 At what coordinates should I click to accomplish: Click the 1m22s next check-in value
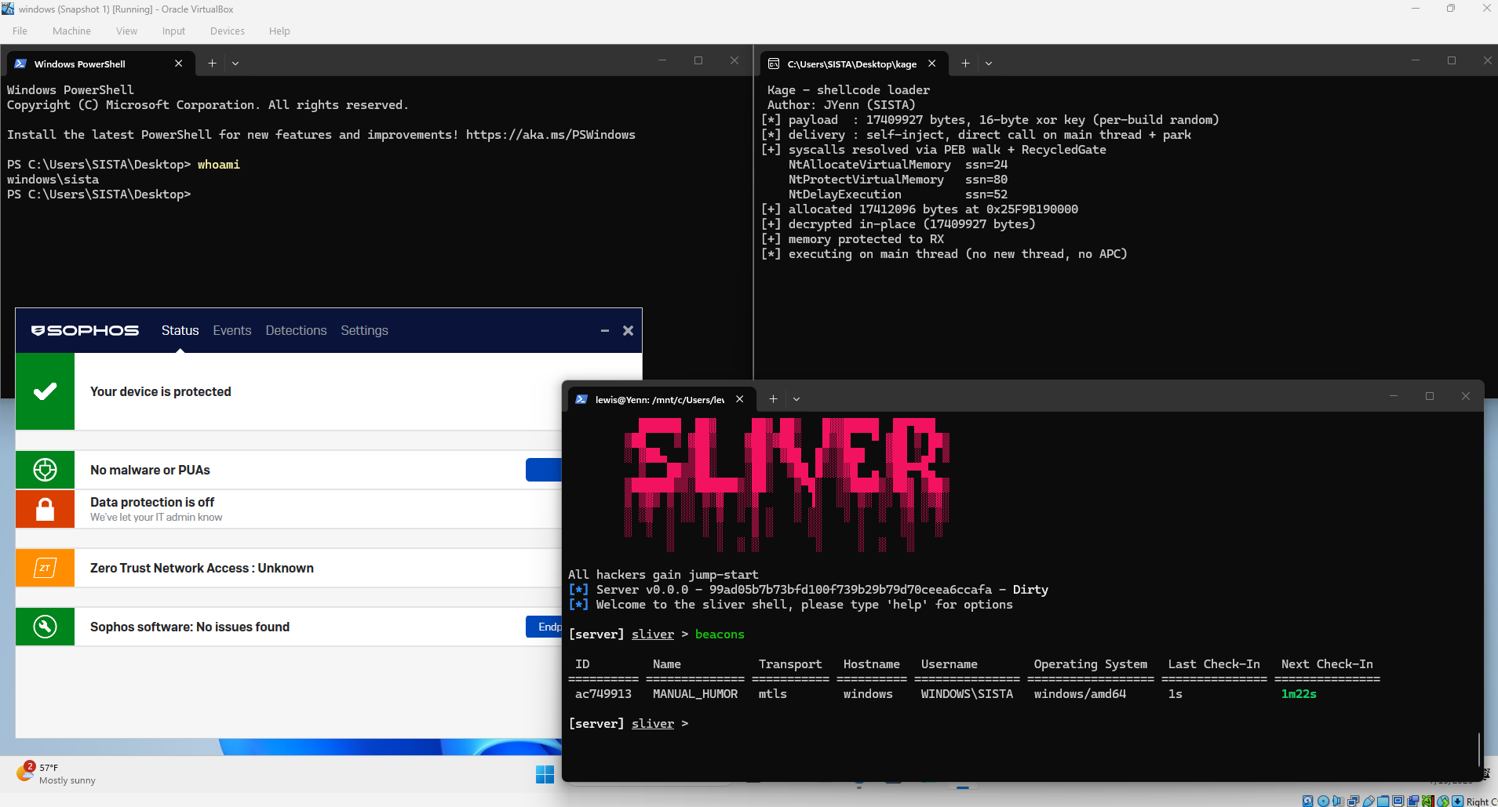pos(1299,694)
